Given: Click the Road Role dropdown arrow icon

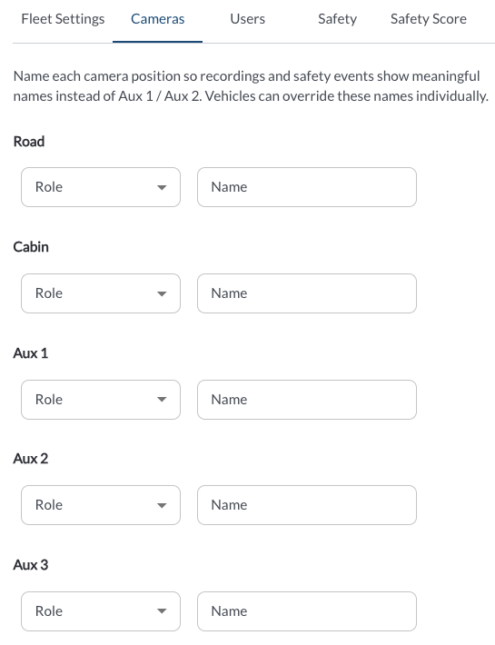Looking at the screenshot, I should click(x=162, y=187).
